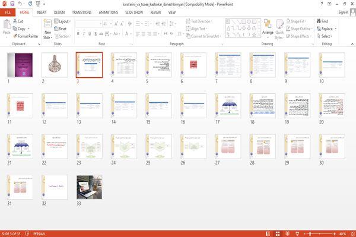Click the zoom slider in status bar
This screenshot has width=356, height=237.
pos(319,233)
